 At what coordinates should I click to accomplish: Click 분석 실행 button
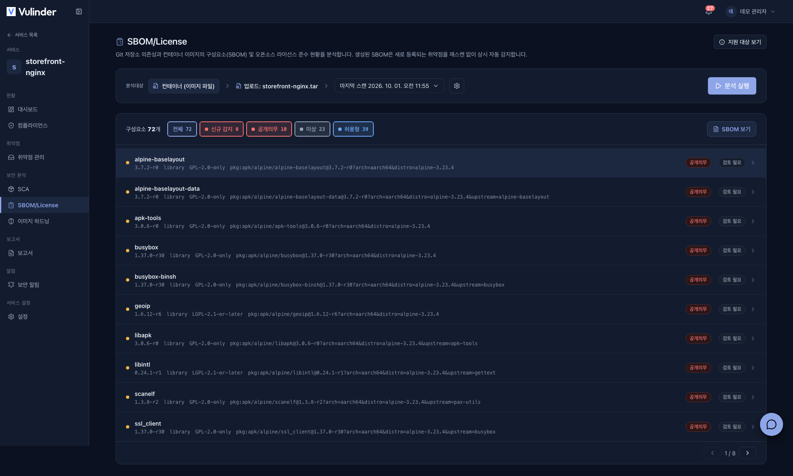coord(732,86)
